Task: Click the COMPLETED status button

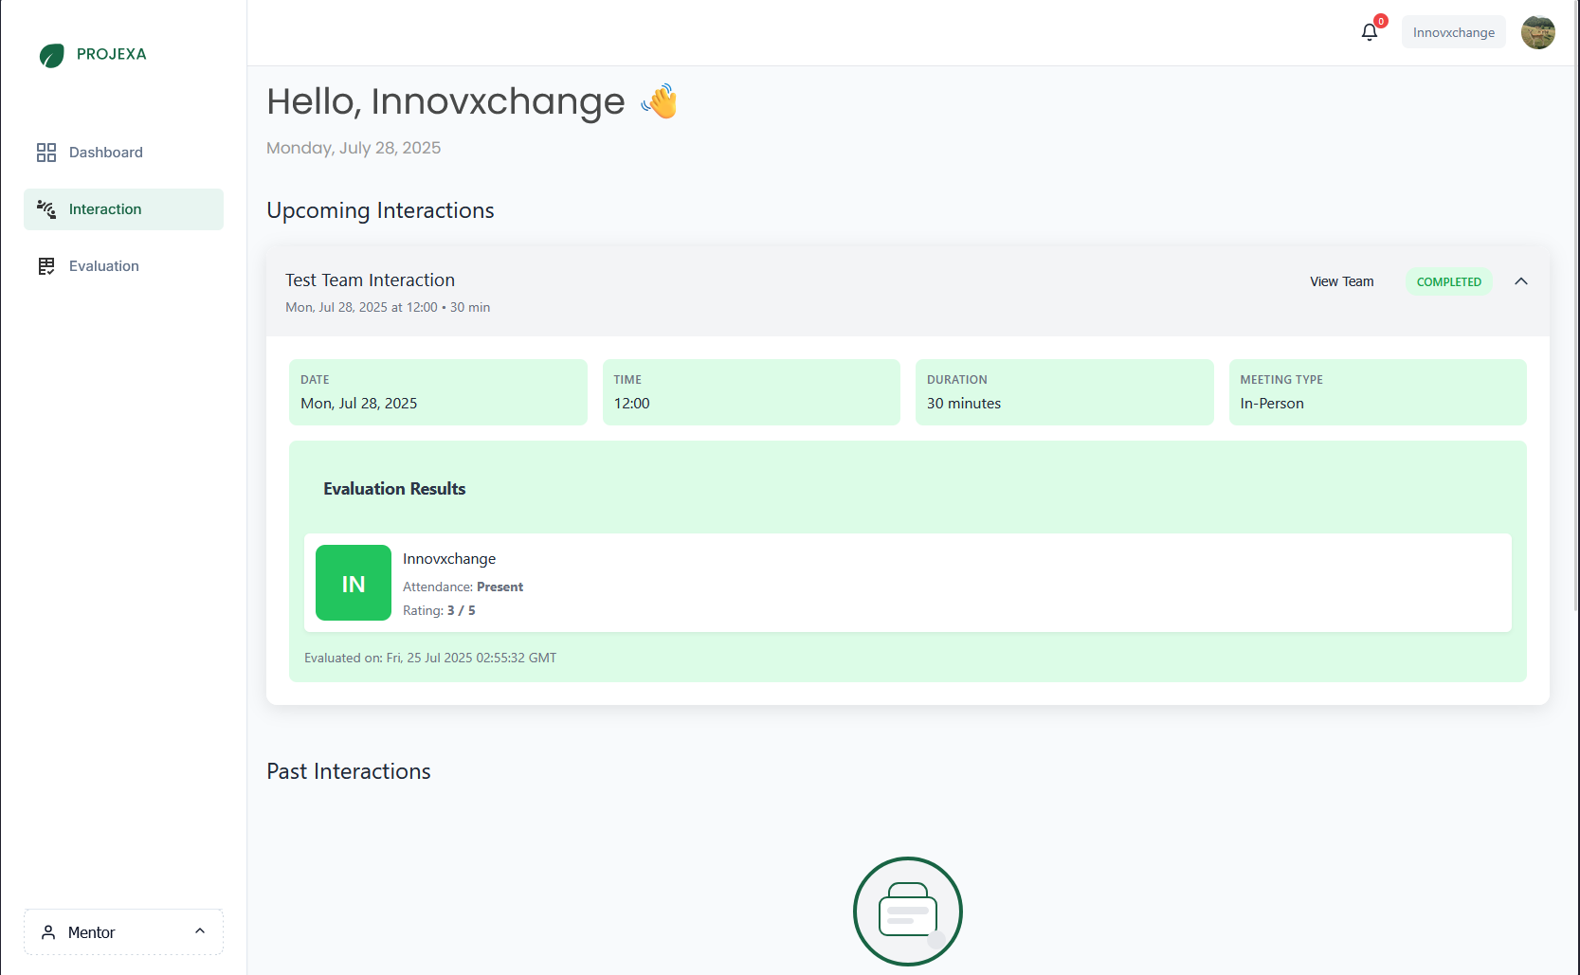Action: [x=1448, y=281]
